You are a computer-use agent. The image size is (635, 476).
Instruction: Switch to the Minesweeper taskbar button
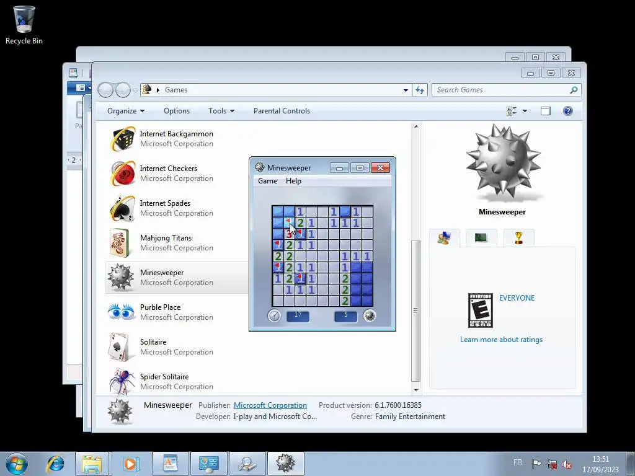pyautogui.click(x=285, y=464)
